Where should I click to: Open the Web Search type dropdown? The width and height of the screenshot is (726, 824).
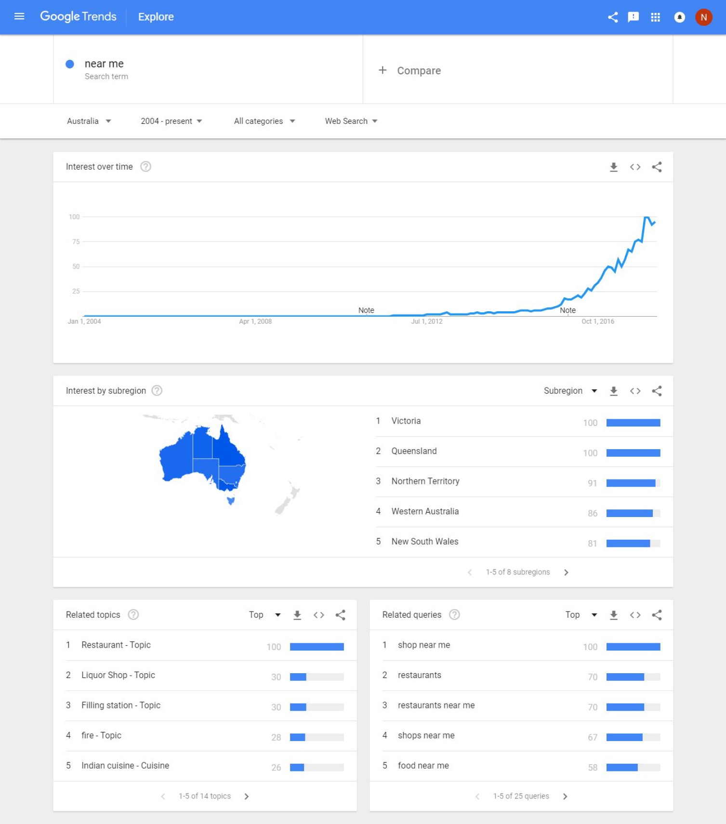pos(351,121)
